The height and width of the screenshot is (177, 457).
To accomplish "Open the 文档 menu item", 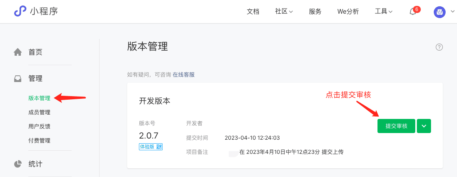I will (x=253, y=12).
